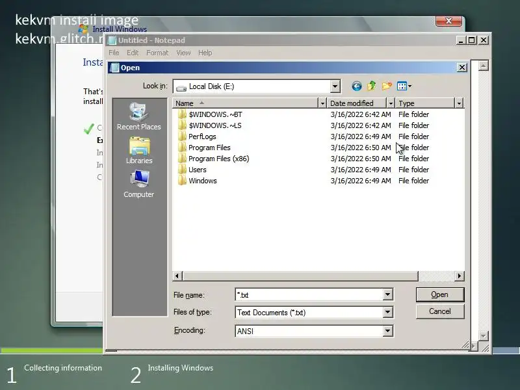Open the views button dropdown arrow

[410, 86]
